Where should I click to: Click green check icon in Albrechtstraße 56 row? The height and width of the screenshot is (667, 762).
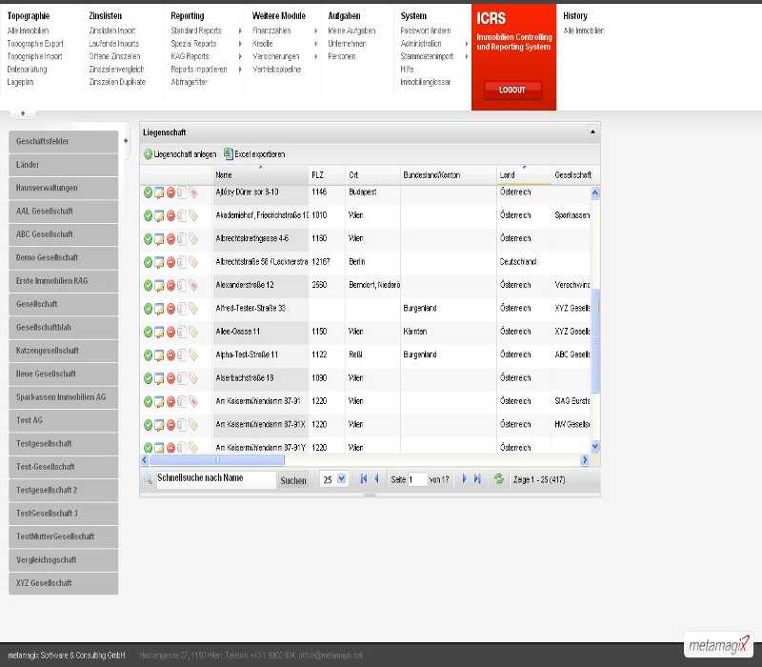click(x=149, y=263)
